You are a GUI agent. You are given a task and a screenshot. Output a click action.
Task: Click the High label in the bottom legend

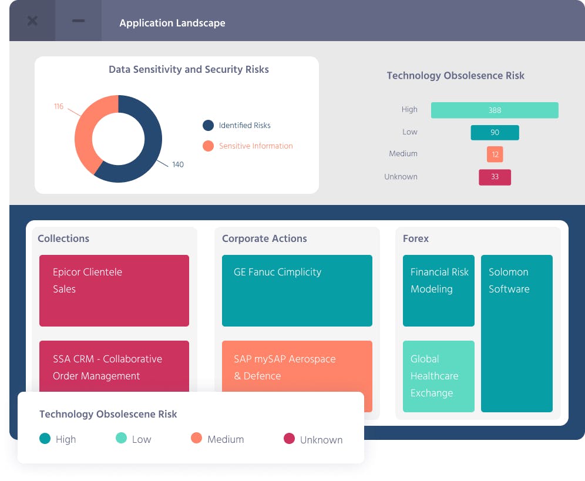coord(66,439)
